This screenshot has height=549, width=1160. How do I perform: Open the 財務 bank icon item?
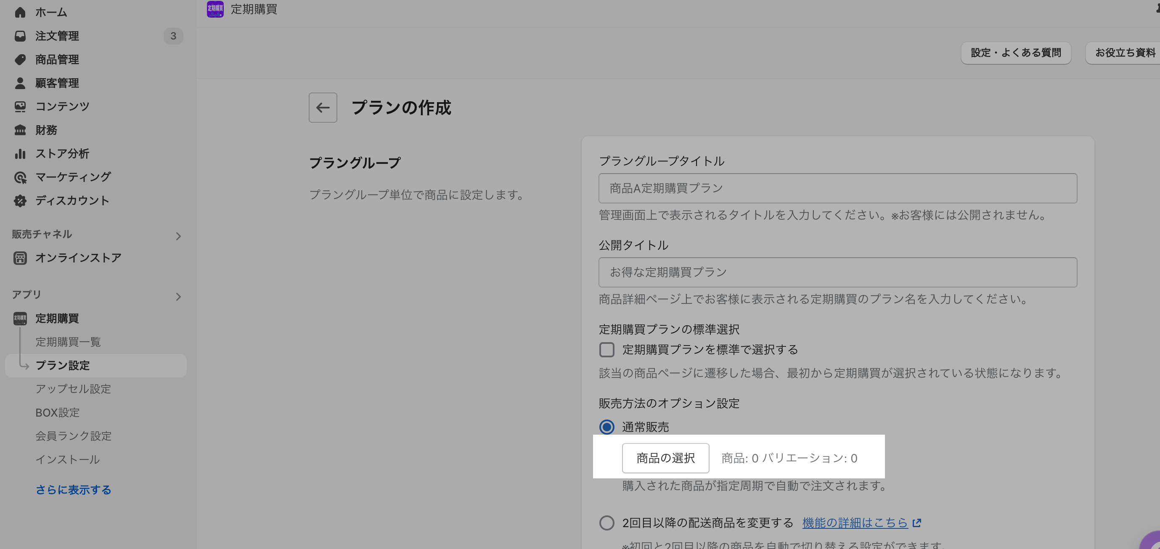20,130
